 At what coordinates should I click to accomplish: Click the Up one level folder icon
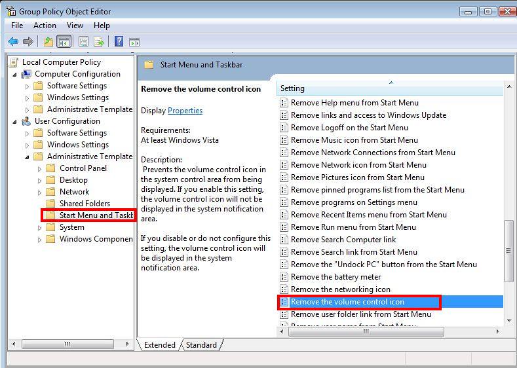(x=48, y=41)
